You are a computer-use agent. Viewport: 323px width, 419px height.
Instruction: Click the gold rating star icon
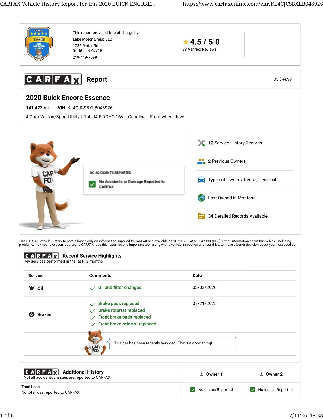coord(186,42)
